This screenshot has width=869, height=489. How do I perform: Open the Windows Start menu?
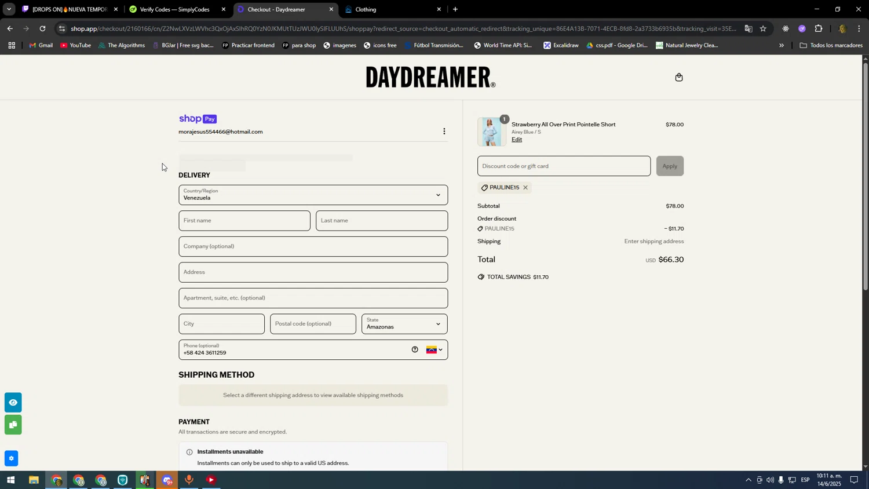[x=10, y=480]
